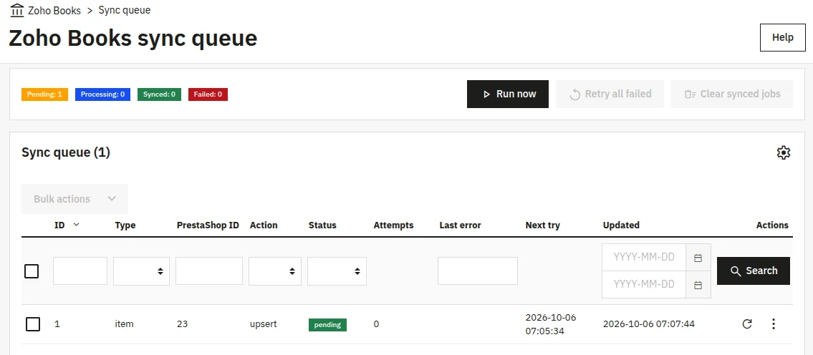
Task: Click the item type cell
Action: coord(124,324)
